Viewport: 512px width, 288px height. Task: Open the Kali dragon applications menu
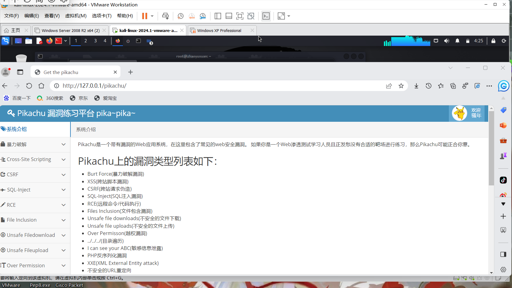point(5,41)
